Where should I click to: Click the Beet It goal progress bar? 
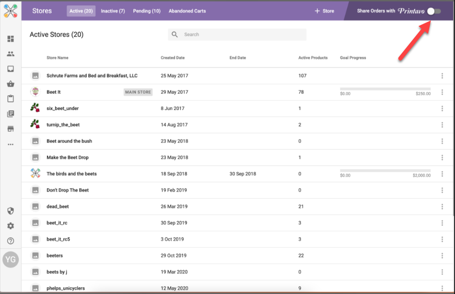[385, 89]
